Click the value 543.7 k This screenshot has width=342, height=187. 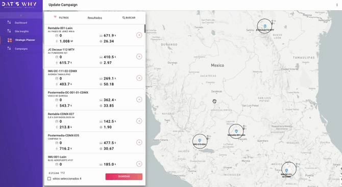tap(66, 105)
